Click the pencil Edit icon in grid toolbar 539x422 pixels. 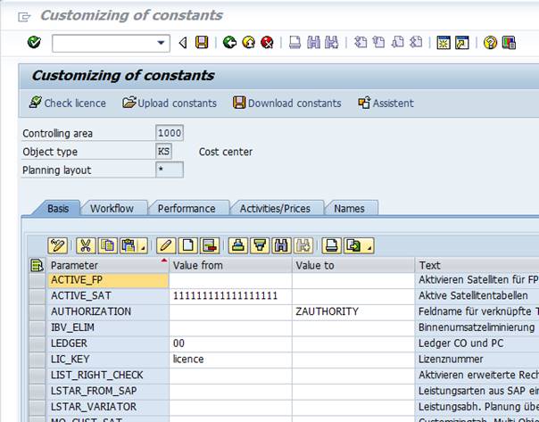[165, 245]
